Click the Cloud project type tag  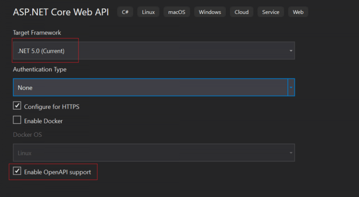tap(242, 12)
